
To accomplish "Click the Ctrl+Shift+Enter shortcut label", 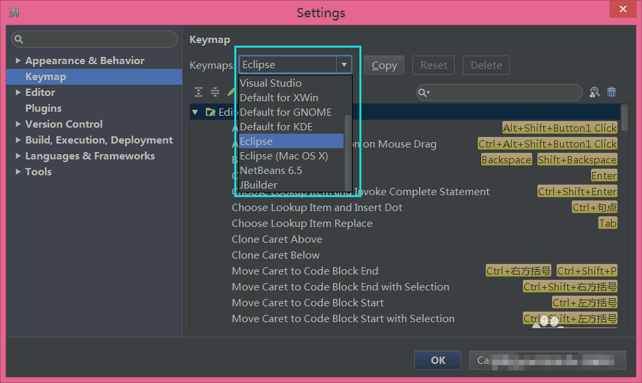I will point(577,192).
